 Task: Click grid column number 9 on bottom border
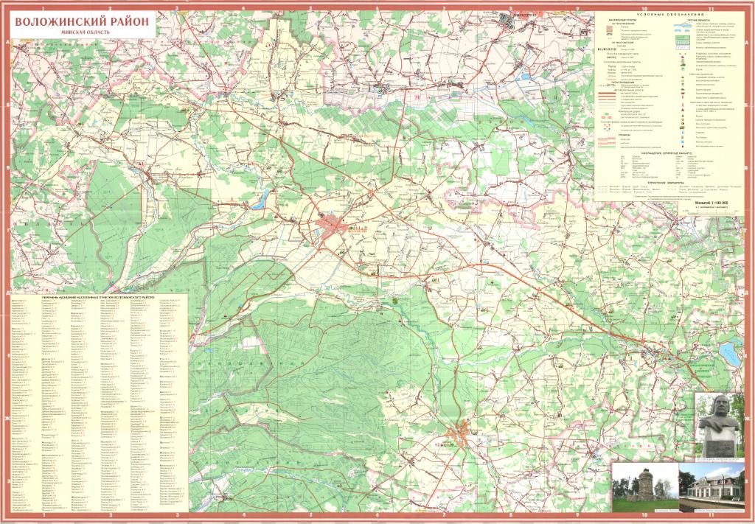tap(578, 517)
